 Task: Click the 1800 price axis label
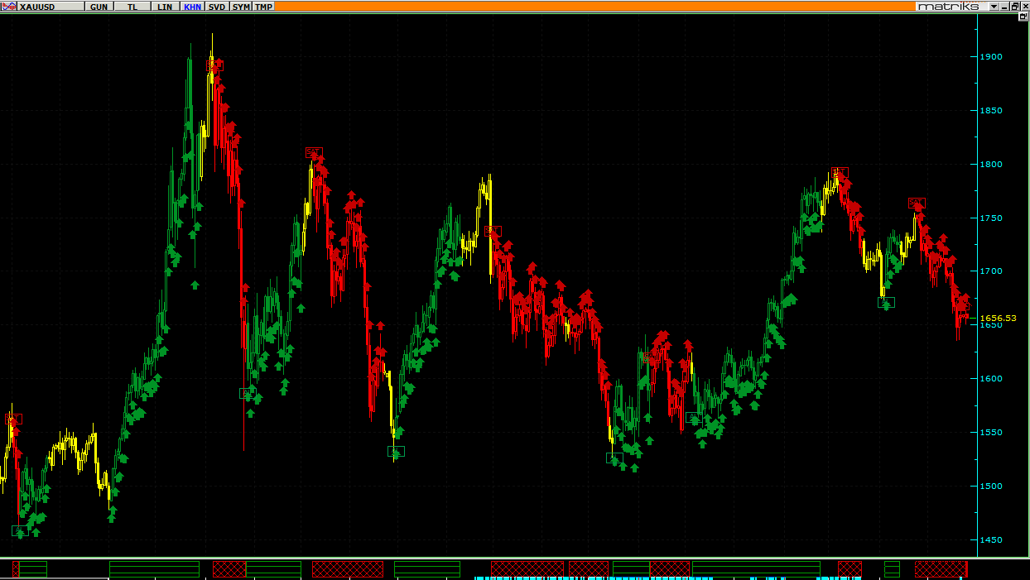991,164
